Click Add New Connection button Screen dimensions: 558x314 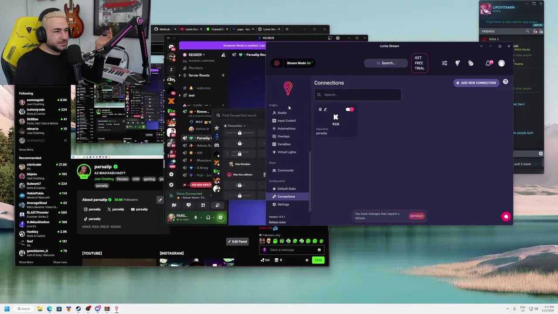[476, 83]
